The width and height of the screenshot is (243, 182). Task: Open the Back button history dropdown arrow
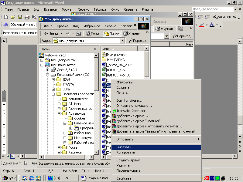tap(62, 33)
